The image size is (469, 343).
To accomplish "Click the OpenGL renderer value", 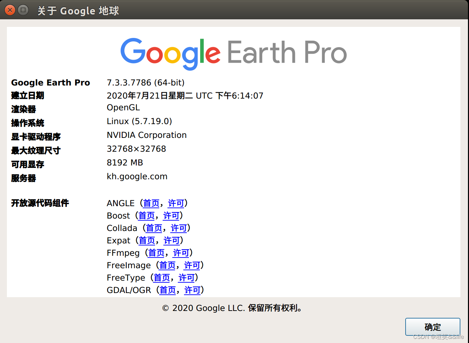I will coord(123,108).
